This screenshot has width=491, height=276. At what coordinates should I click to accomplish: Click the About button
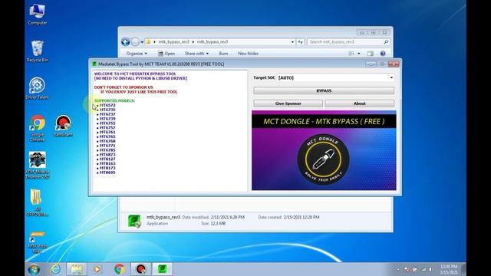(360, 103)
